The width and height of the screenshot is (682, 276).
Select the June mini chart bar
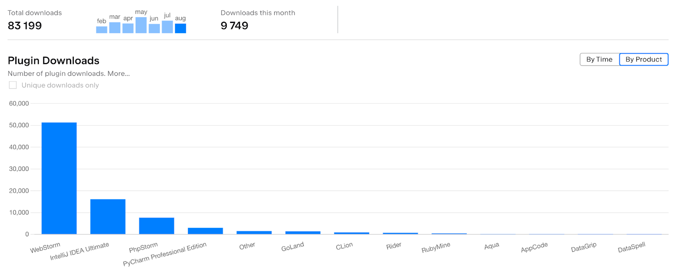click(154, 29)
